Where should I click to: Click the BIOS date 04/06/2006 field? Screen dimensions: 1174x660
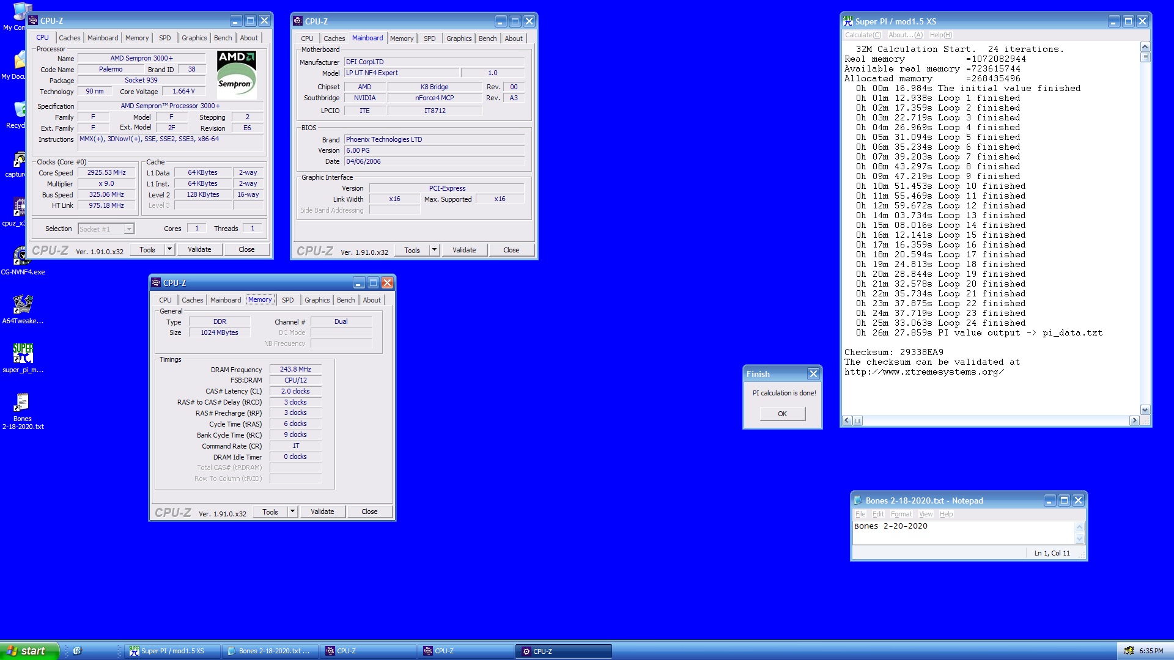click(434, 161)
